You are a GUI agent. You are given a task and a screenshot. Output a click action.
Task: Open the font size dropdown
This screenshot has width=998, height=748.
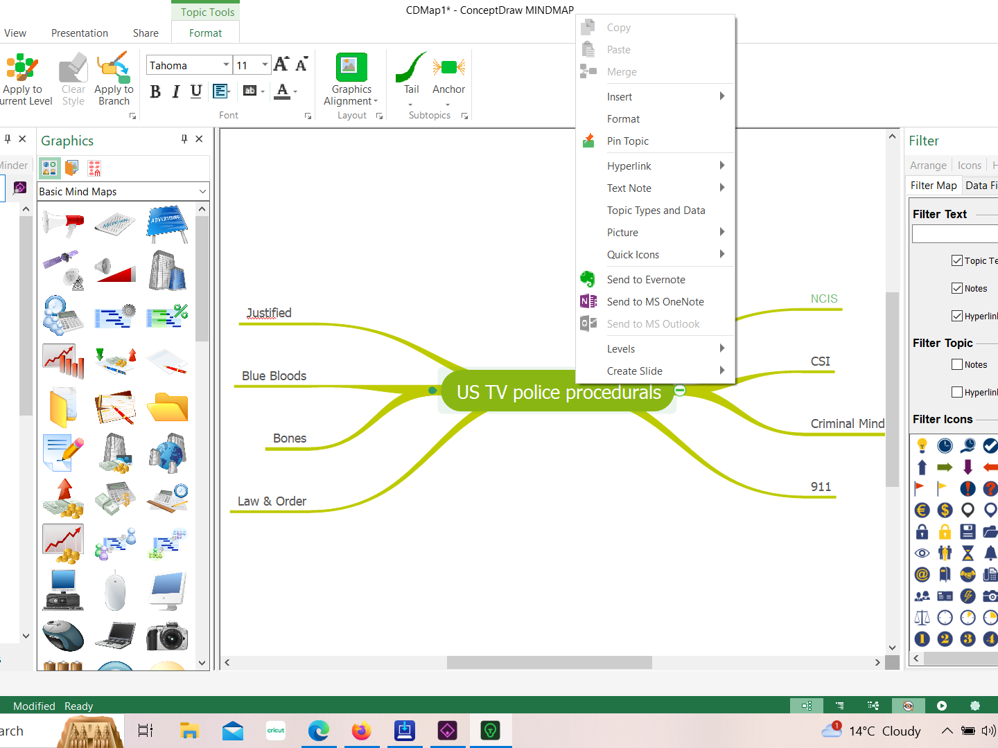(x=263, y=64)
